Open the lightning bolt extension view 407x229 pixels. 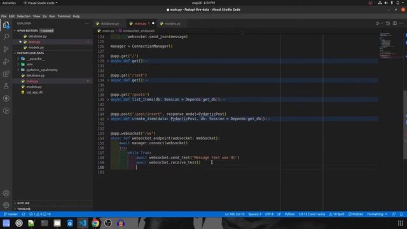[x=6, y=99]
